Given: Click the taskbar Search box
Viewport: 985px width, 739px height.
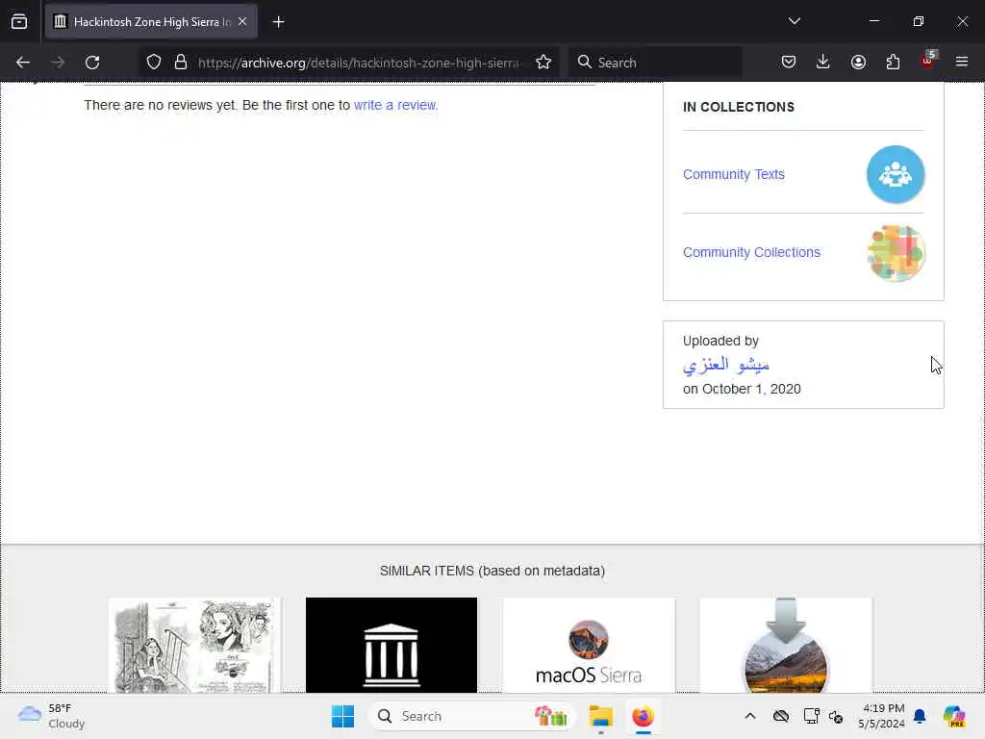Looking at the screenshot, I should pyautogui.click(x=472, y=716).
